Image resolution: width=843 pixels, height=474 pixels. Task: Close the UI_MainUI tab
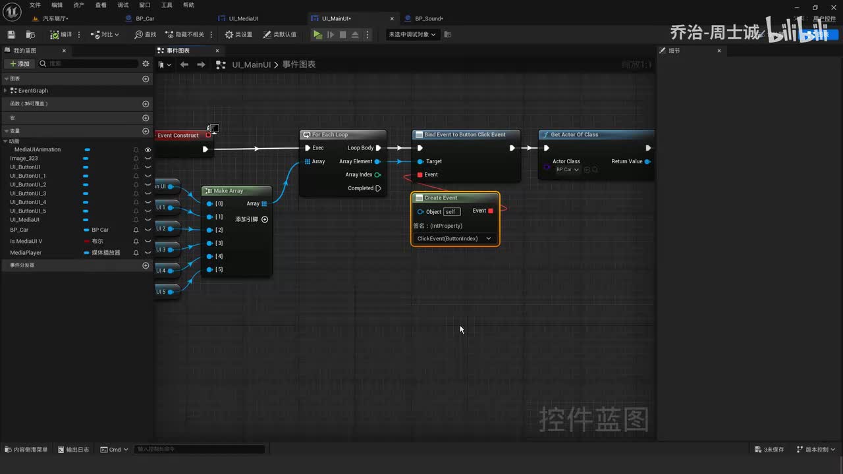coord(393,18)
